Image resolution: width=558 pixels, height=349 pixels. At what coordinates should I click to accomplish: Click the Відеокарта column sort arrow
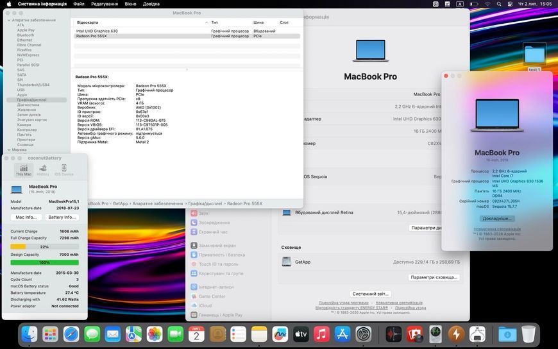click(x=207, y=22)
